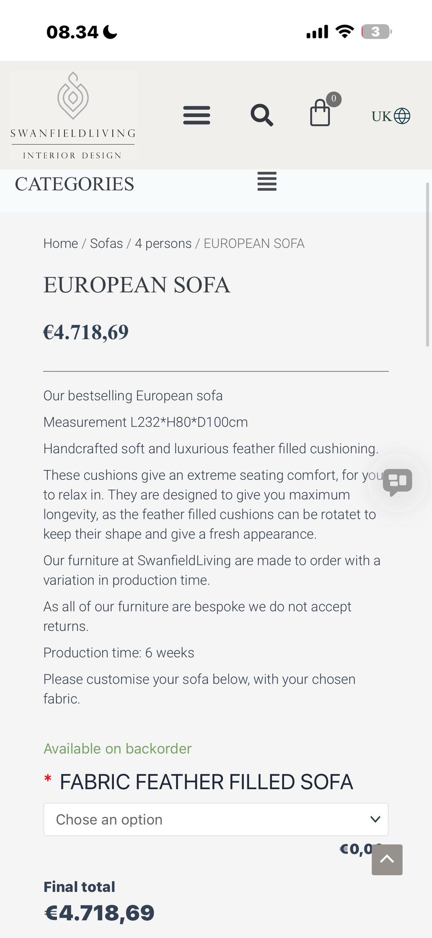
Task: Click the page scrollbar
Action: (x=427, y=264)
